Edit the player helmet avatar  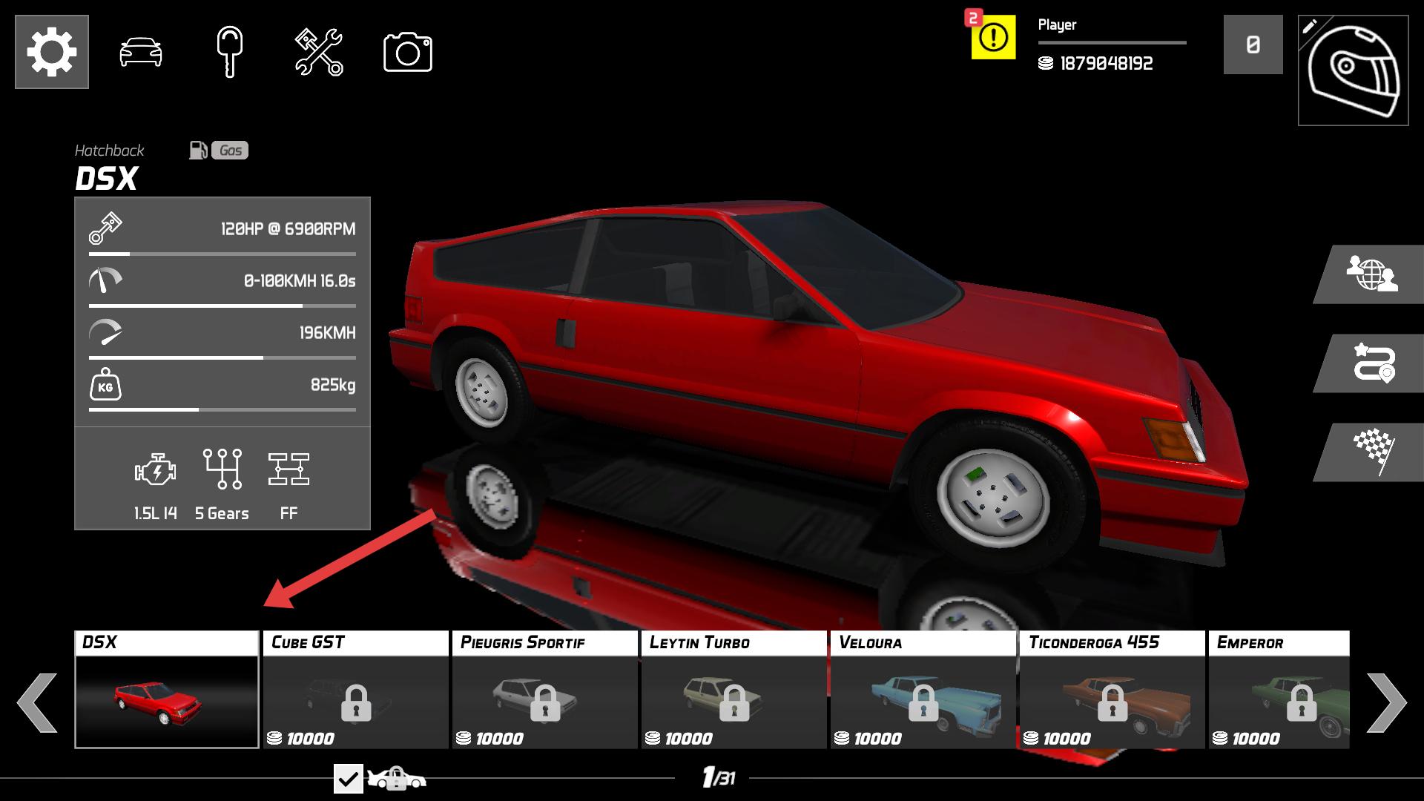pos(1353,70)
